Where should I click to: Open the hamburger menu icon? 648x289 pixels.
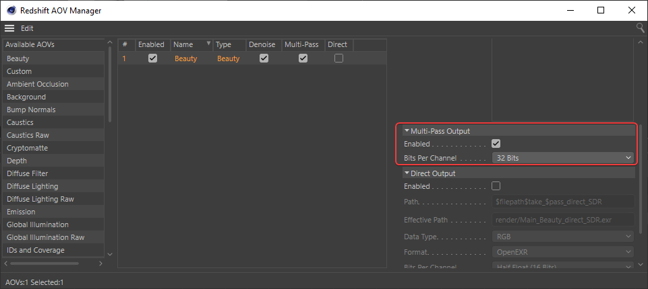pyautogui.click(x=9, y=28)
